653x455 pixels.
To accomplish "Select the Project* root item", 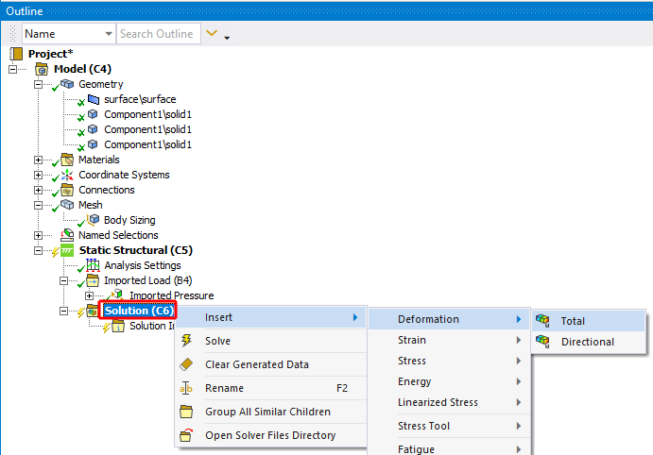I will pyautogui.click(x=50, y=54).
